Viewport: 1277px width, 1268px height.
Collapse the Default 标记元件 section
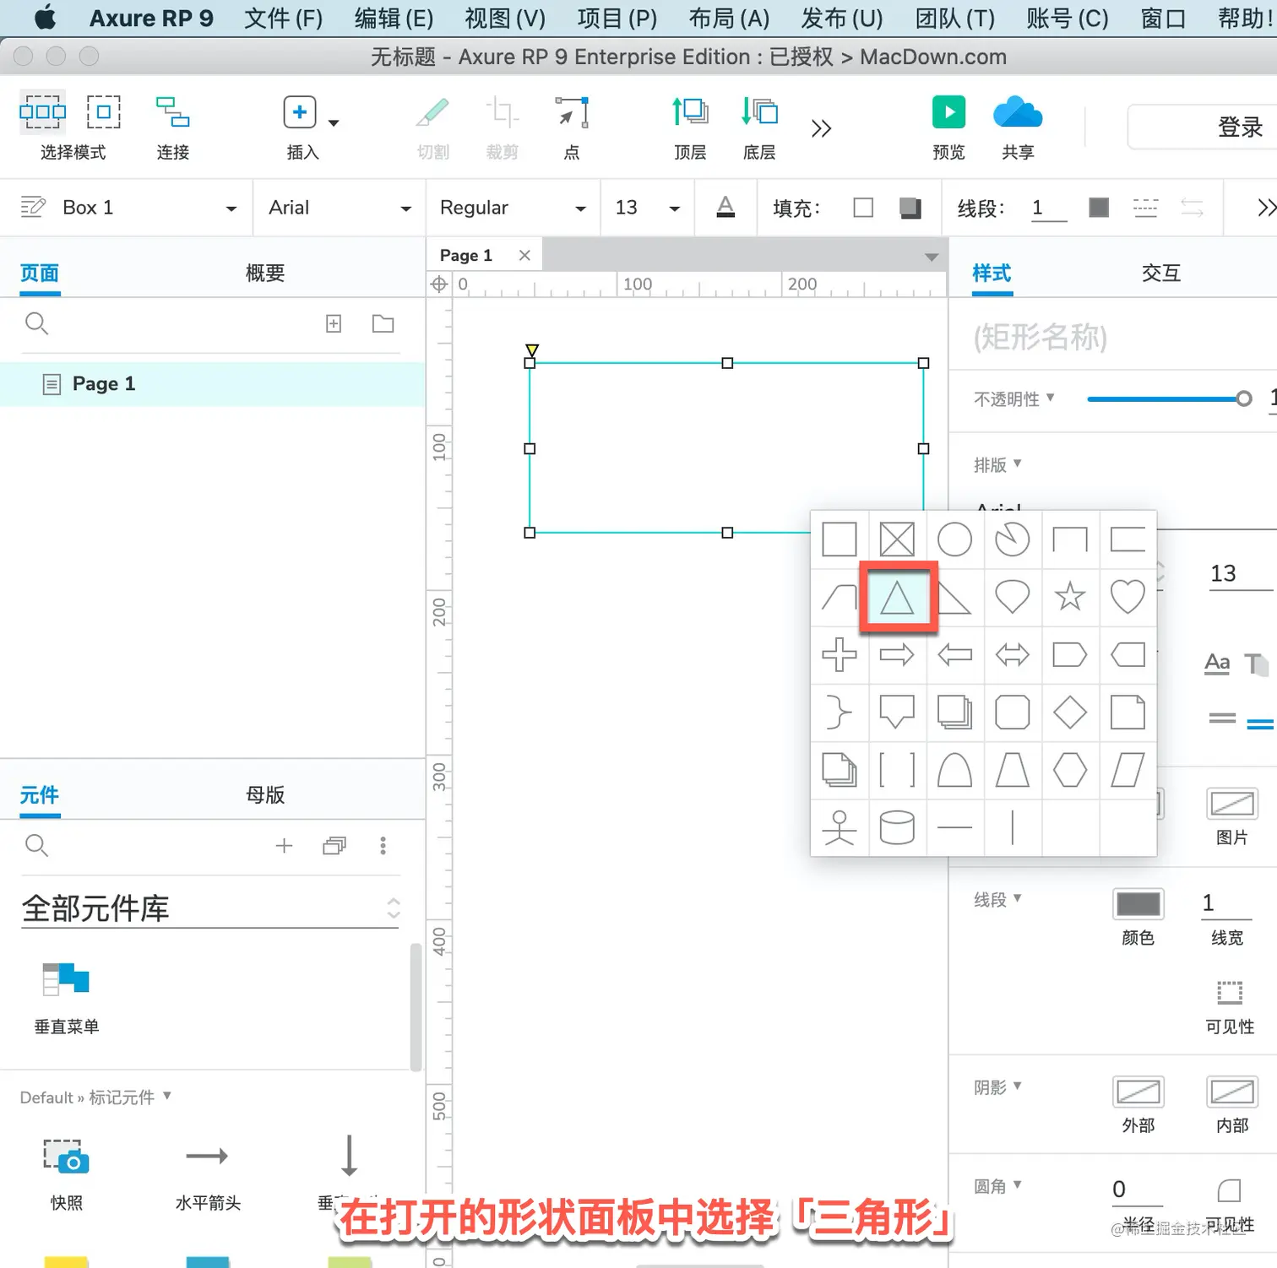point(167,1096)
